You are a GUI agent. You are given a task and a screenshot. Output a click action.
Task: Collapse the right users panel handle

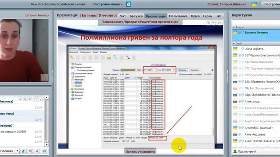pos(227,76)
